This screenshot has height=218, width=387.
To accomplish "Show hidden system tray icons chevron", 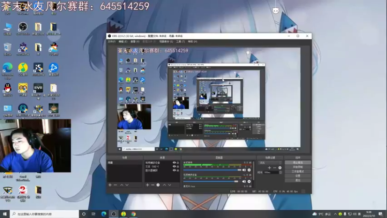I will [335, 214].
